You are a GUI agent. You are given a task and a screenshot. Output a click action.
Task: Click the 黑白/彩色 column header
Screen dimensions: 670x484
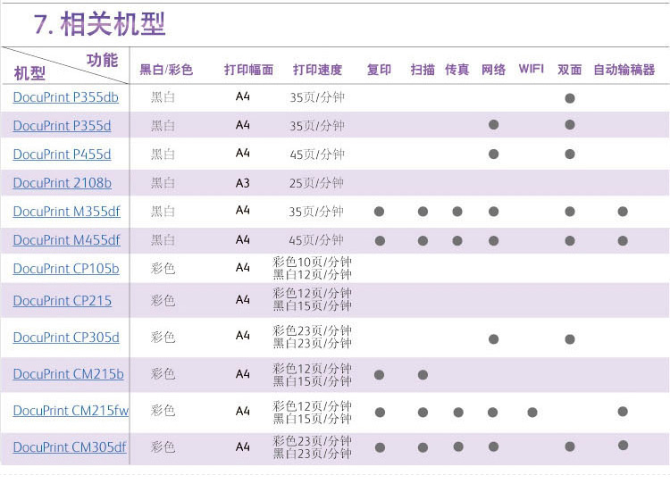click(x=166, y=70)
